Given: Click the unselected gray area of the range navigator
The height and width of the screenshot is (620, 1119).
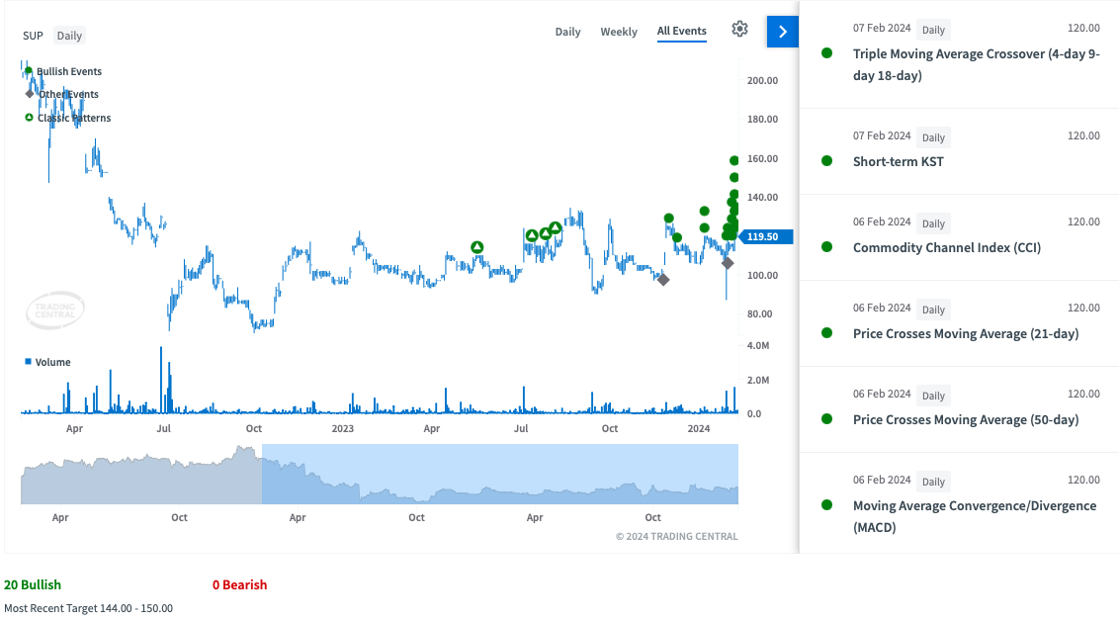Looking at the screenshot, I should pos(141,475).
